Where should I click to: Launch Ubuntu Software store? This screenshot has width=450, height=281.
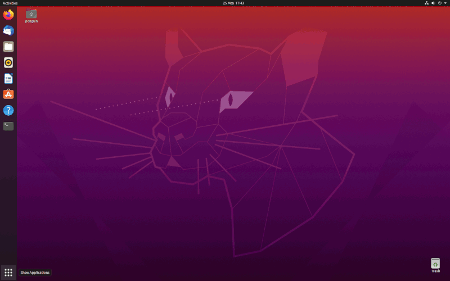8,94
